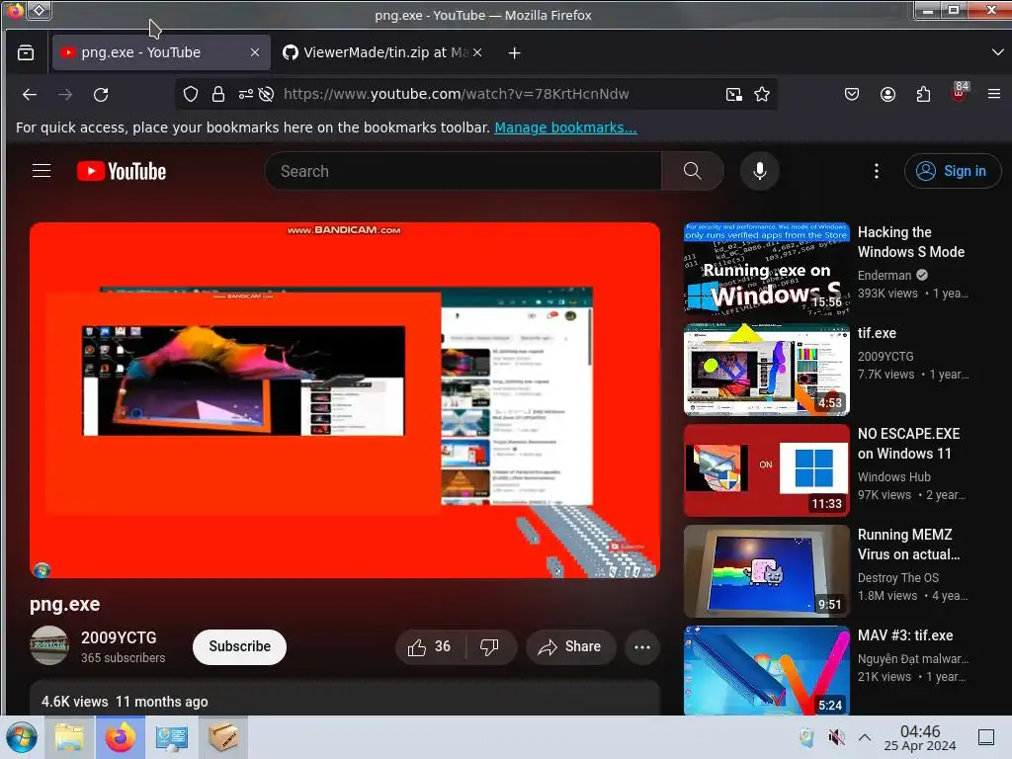1012x759 pixels.
Task: Open more actions ellipsis below video
Action: click(642, 646)
